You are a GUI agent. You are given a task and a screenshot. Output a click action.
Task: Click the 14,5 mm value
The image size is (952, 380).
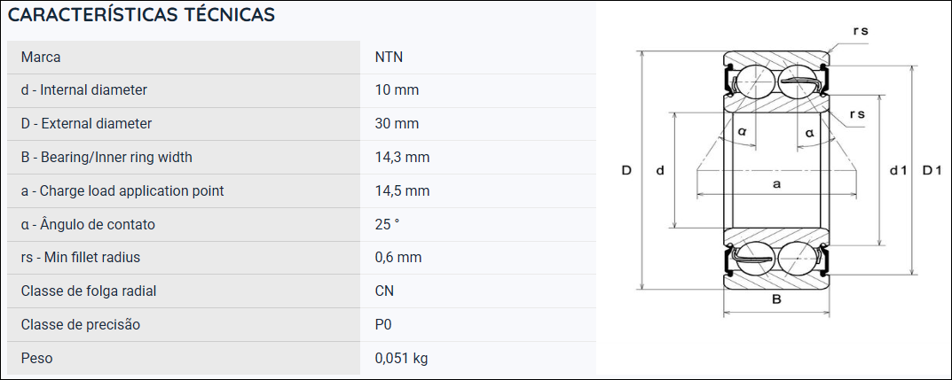(403, 191)
